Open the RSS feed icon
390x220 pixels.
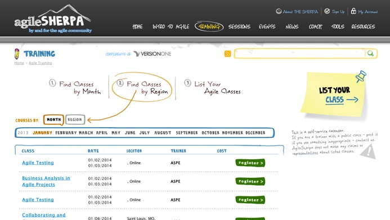coord(227,53)
